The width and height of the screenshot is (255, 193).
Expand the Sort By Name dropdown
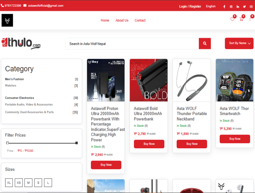pos(239,43)
